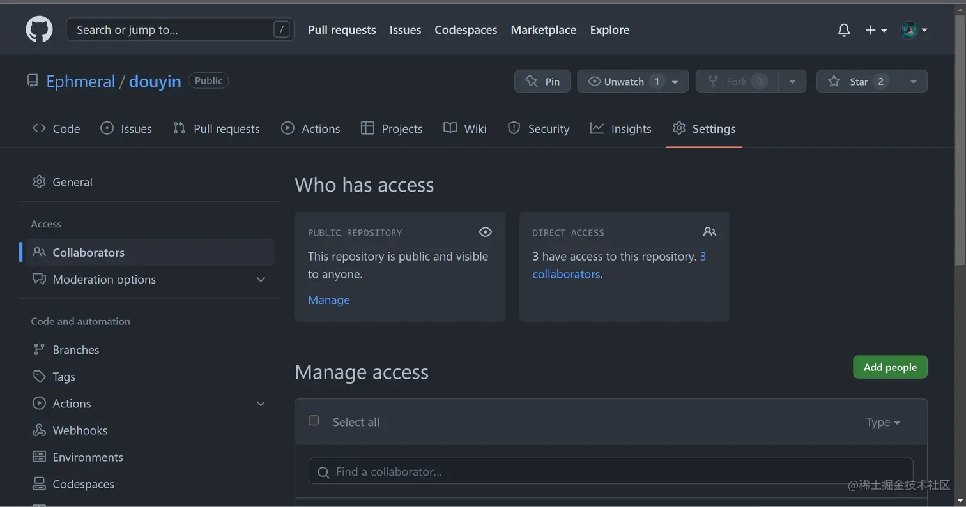The width and height of the screenshot is (966, 507).
Task: Click the GitHub logo icon
Action: click(x=39, y=30)
